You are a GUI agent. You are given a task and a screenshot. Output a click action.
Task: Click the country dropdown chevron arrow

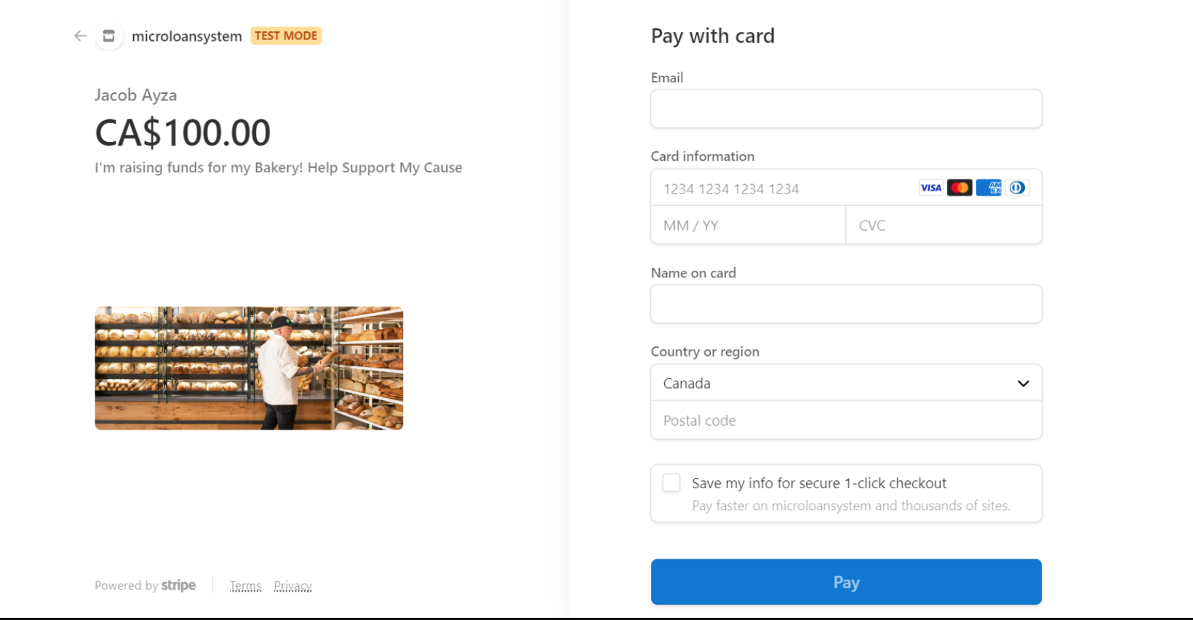click(1023, 383)
